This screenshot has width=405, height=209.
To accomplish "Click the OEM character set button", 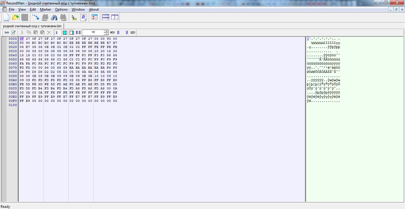I will (x=133, y=33).
